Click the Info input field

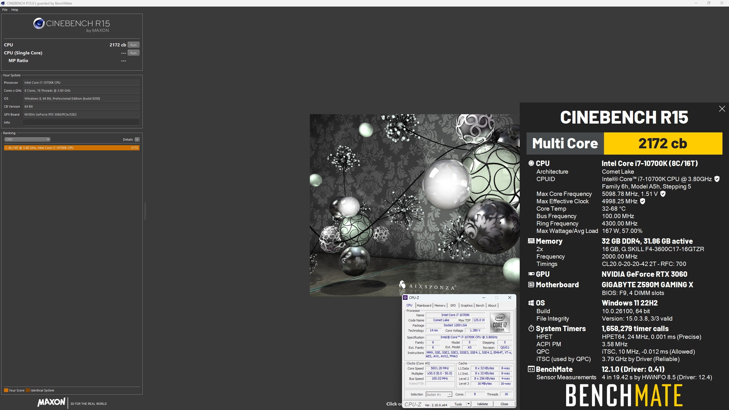[x=81, y=122]
